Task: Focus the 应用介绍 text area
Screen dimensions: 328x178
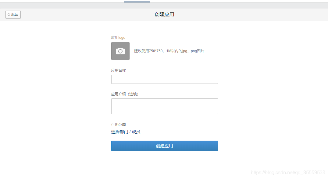Action: click(164, 106)
